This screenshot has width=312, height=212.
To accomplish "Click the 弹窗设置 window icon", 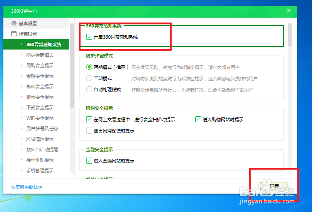I will (x=14, y=34).
